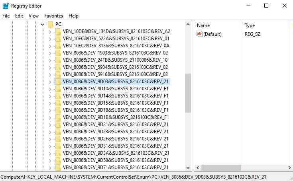Select VEN_10DE&DEV_134D&SUBSYS_8216103C&REV_A2 key
Image resolution: width=293 pixels, height=181 pixels.
pyautogui.click(x=116, y=31)
